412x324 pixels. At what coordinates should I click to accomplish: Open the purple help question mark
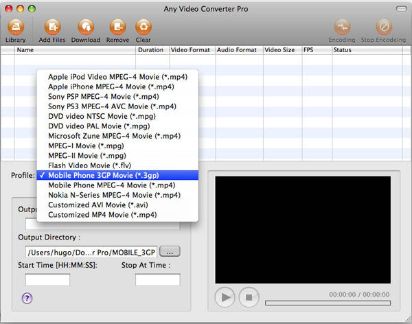(27, 298)
